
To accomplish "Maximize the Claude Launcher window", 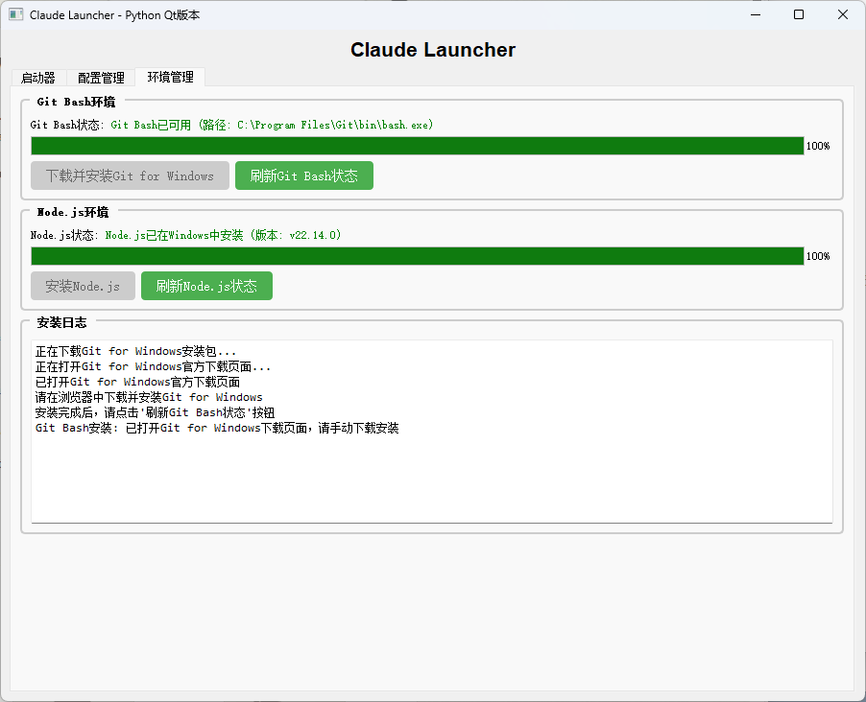I will [x=799, y=15].
